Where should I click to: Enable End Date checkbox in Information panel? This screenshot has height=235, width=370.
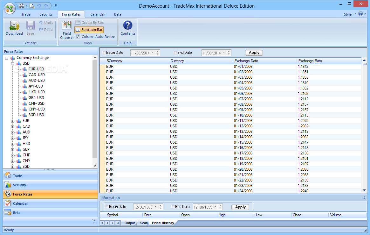(x=173, y=207)
